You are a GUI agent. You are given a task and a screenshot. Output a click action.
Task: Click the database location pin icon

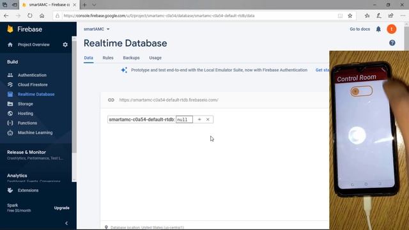[106, 227]
